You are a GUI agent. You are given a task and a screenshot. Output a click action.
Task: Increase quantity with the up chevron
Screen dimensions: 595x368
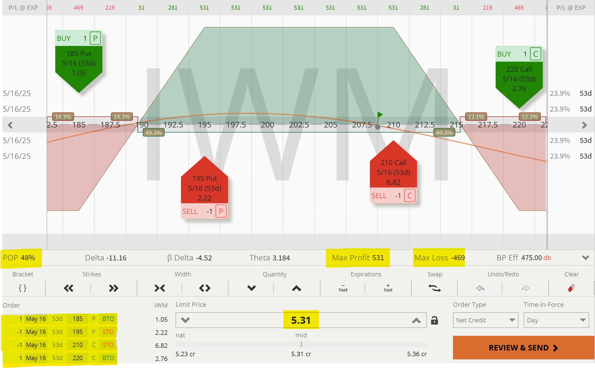297,288
